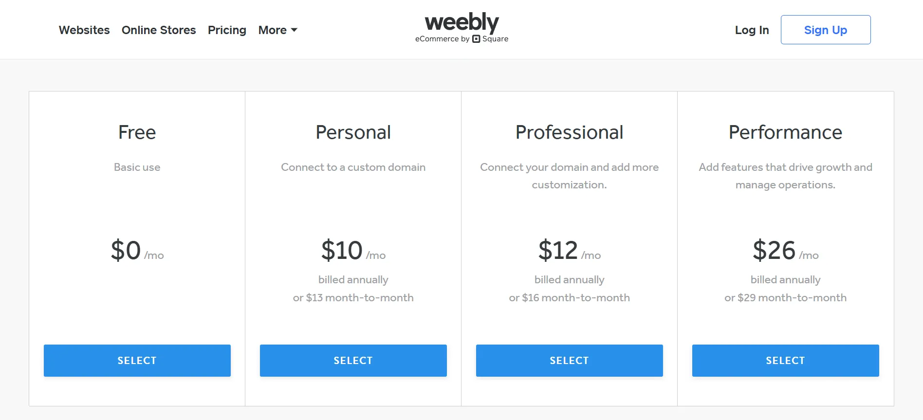Click the Sign Up button

pos(825,30)
